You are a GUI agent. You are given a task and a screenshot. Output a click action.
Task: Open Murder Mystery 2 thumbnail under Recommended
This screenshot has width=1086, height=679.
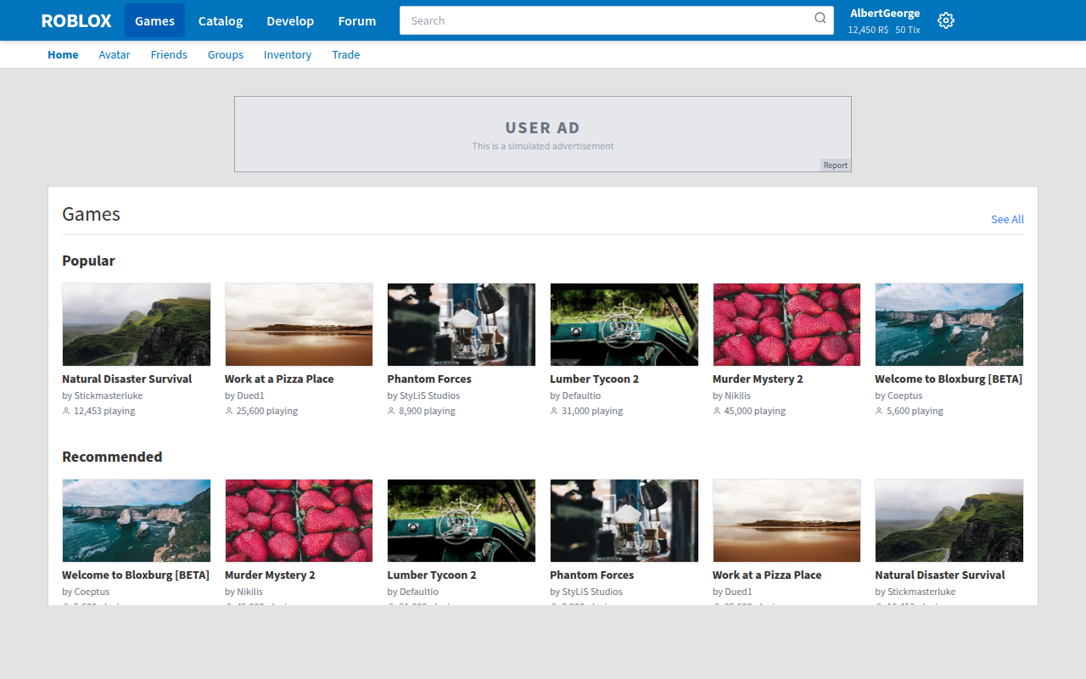[x=299, y=520]
